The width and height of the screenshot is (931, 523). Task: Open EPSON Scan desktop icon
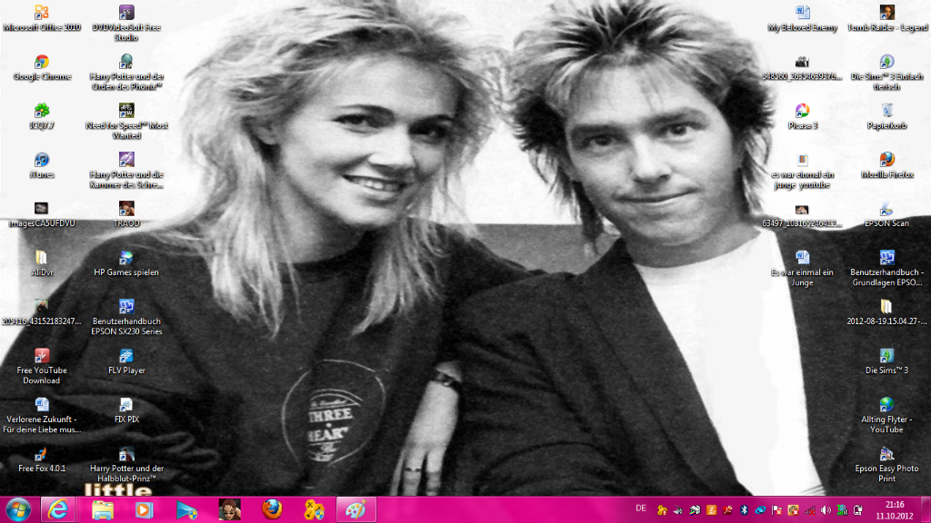[x=886, y=210]
